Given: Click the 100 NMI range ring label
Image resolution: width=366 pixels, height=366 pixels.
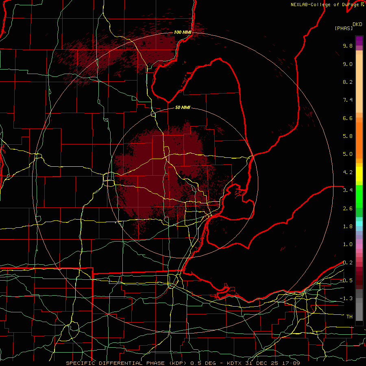Looking at the screenshot, I should 183,32.
